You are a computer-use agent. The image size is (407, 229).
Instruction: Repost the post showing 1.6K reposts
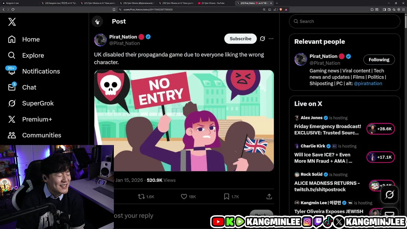(x=146, y=197)
